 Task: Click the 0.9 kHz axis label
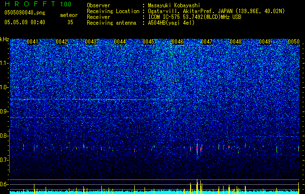point(4,112)
